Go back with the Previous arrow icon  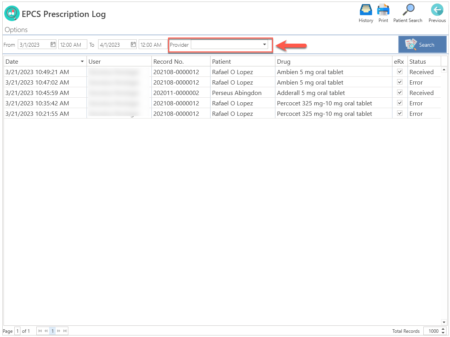click(437, 10)
